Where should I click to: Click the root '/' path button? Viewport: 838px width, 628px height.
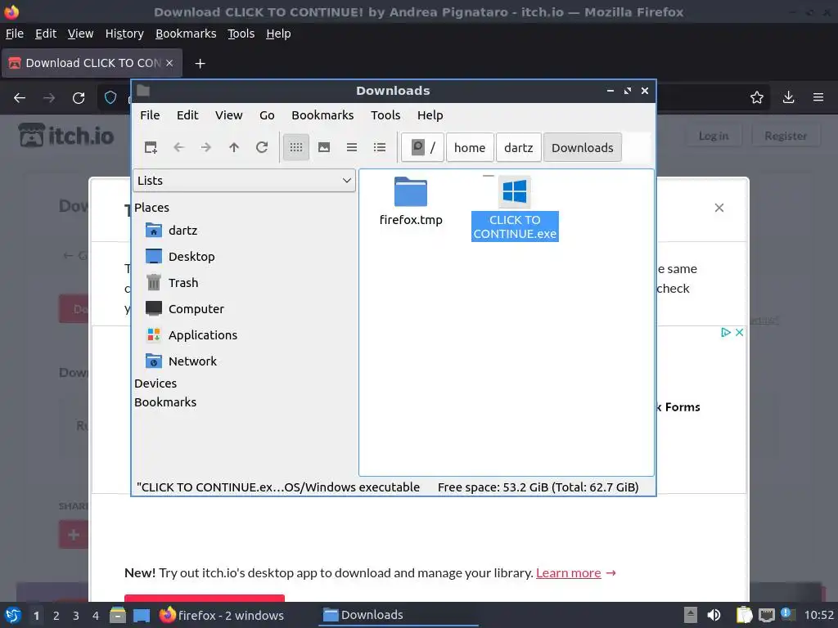[423, 147]
